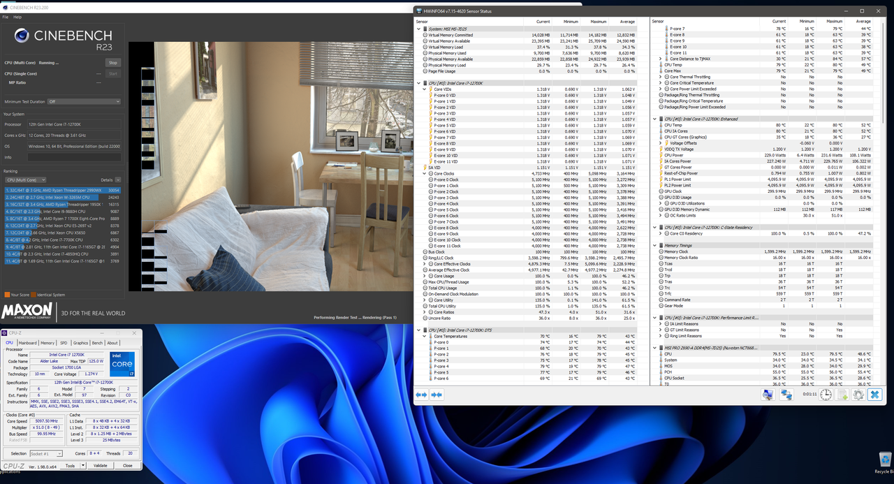
Task: Select Intel Core i9-9880H ranking row
Action: tap(62, 211)
